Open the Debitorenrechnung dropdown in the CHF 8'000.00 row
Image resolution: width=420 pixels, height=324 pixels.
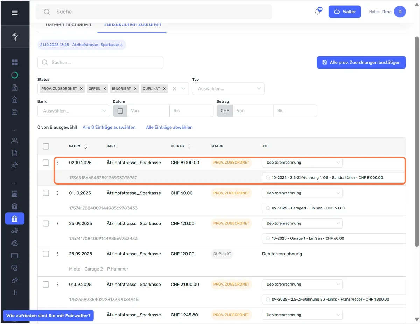tap(302, 163)
